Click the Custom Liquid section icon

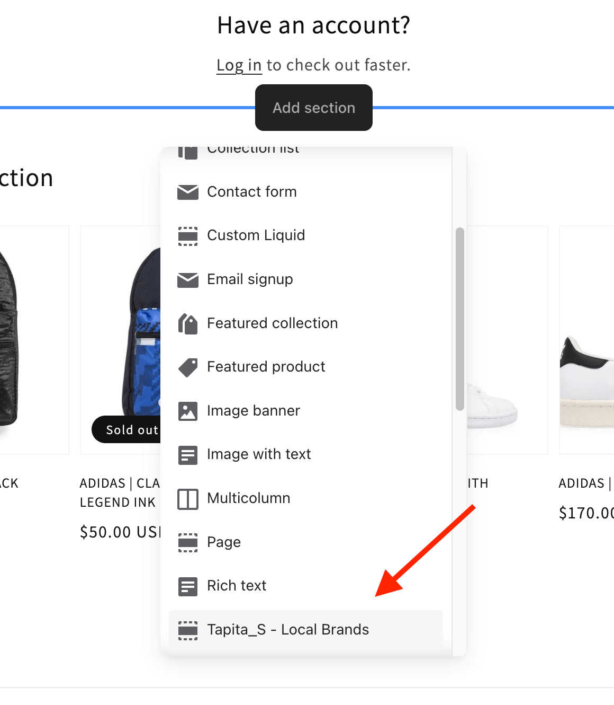187,236
